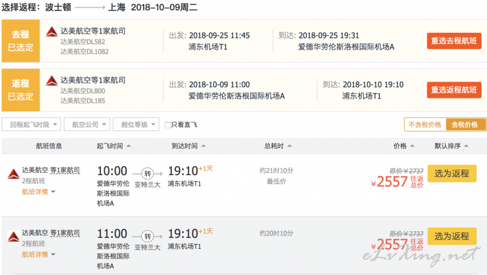487x275 pixels.
Task: Click 约21时10分 duration text
Action: pos(276,170)
